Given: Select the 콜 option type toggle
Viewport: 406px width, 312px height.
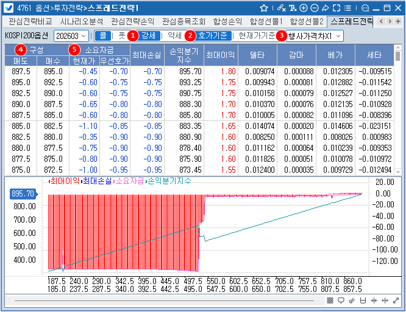Looking at the screenshot, I should point(103,36).
